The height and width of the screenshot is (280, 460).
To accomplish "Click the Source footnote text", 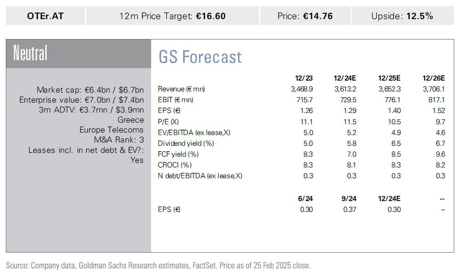I will pos(158,265).
